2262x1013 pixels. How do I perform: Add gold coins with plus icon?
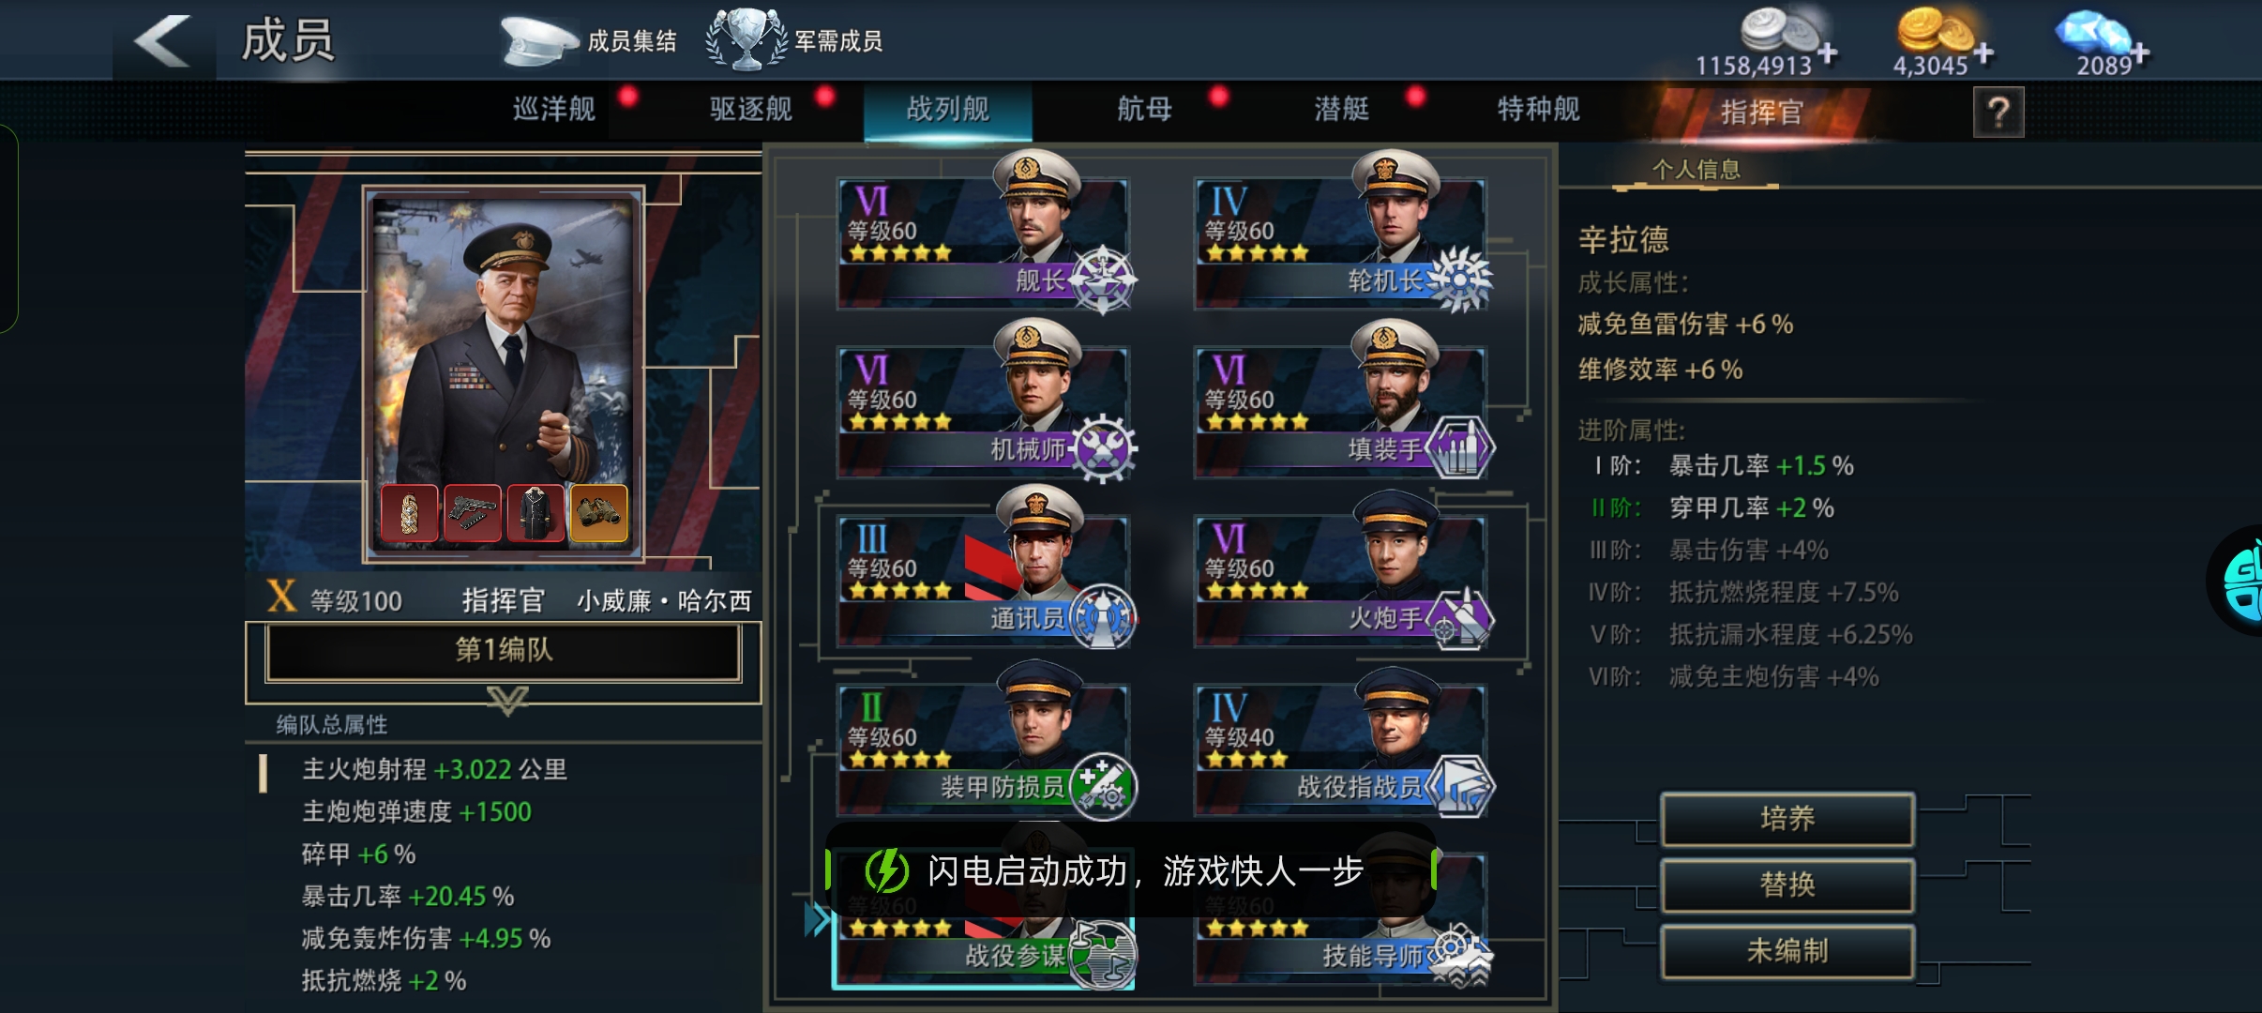pyautogui.click(x=1983, y=53)
